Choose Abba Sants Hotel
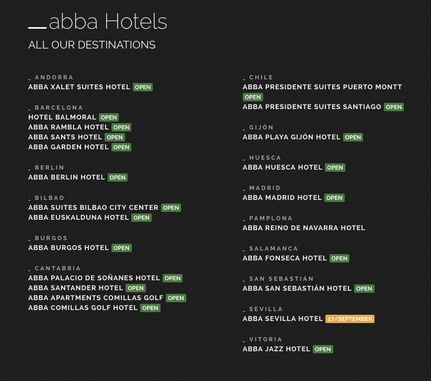431x381 pixels. pyautogui.click(x=65, y=137)
